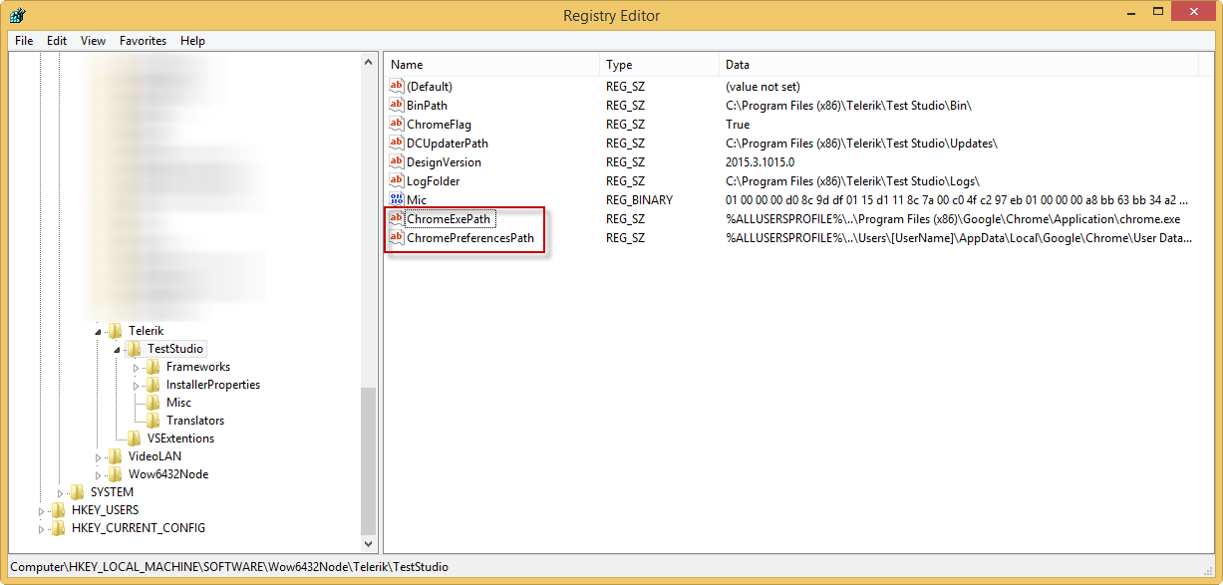The height and width of the screenshot is (585, 1223).
Task: Select the BinPath value icon
Action: click(x=397, y=106)
